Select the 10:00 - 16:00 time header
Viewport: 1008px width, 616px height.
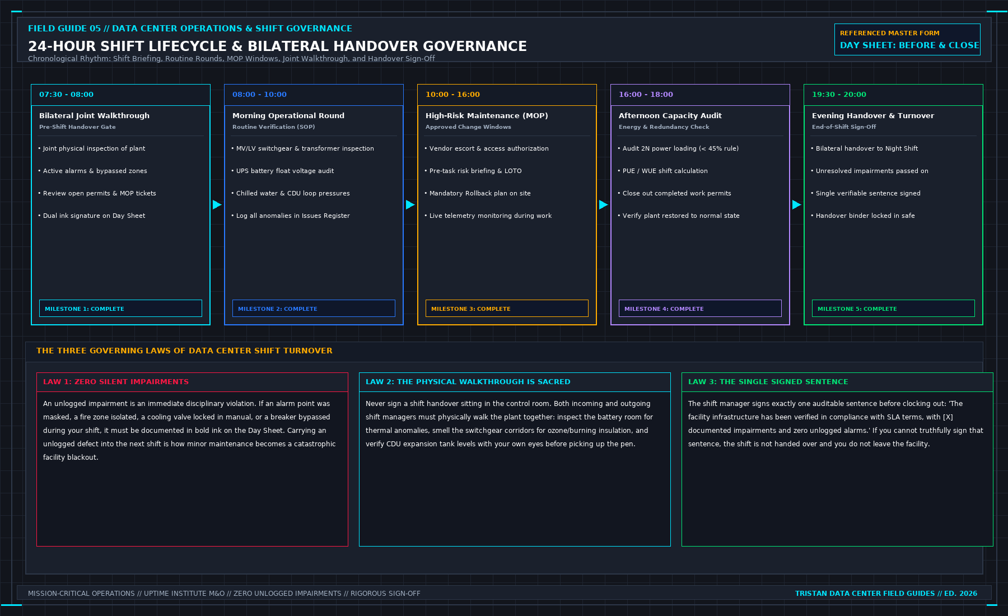coord(507,95)
